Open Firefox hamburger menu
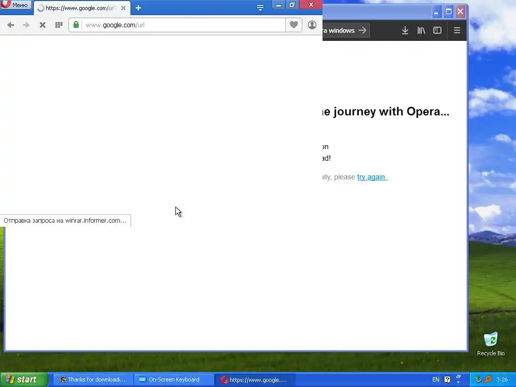Screen dimensions: 516x387 pos(457,30)
